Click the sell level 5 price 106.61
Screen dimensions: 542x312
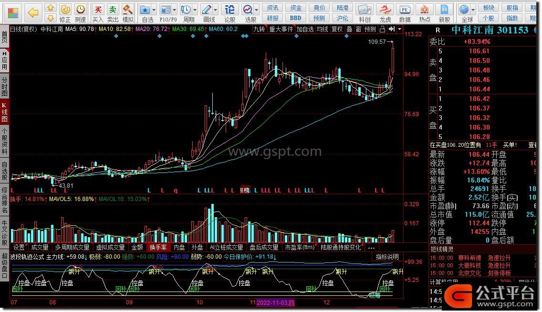click(479, 51)
